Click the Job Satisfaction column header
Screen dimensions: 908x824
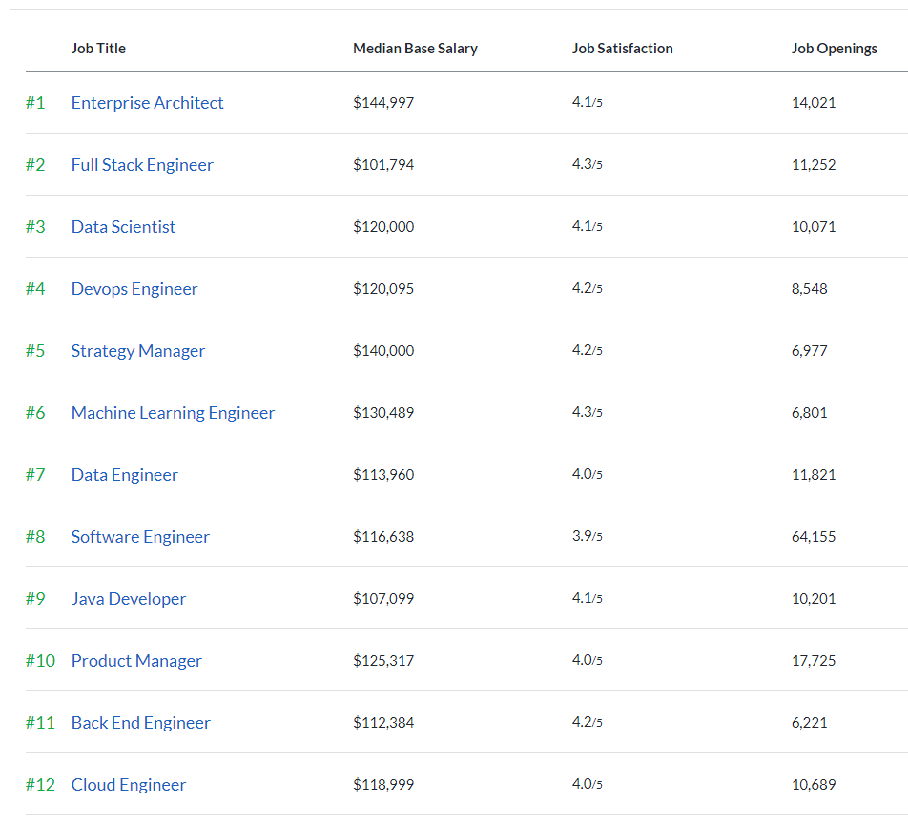tap(622, 49)
